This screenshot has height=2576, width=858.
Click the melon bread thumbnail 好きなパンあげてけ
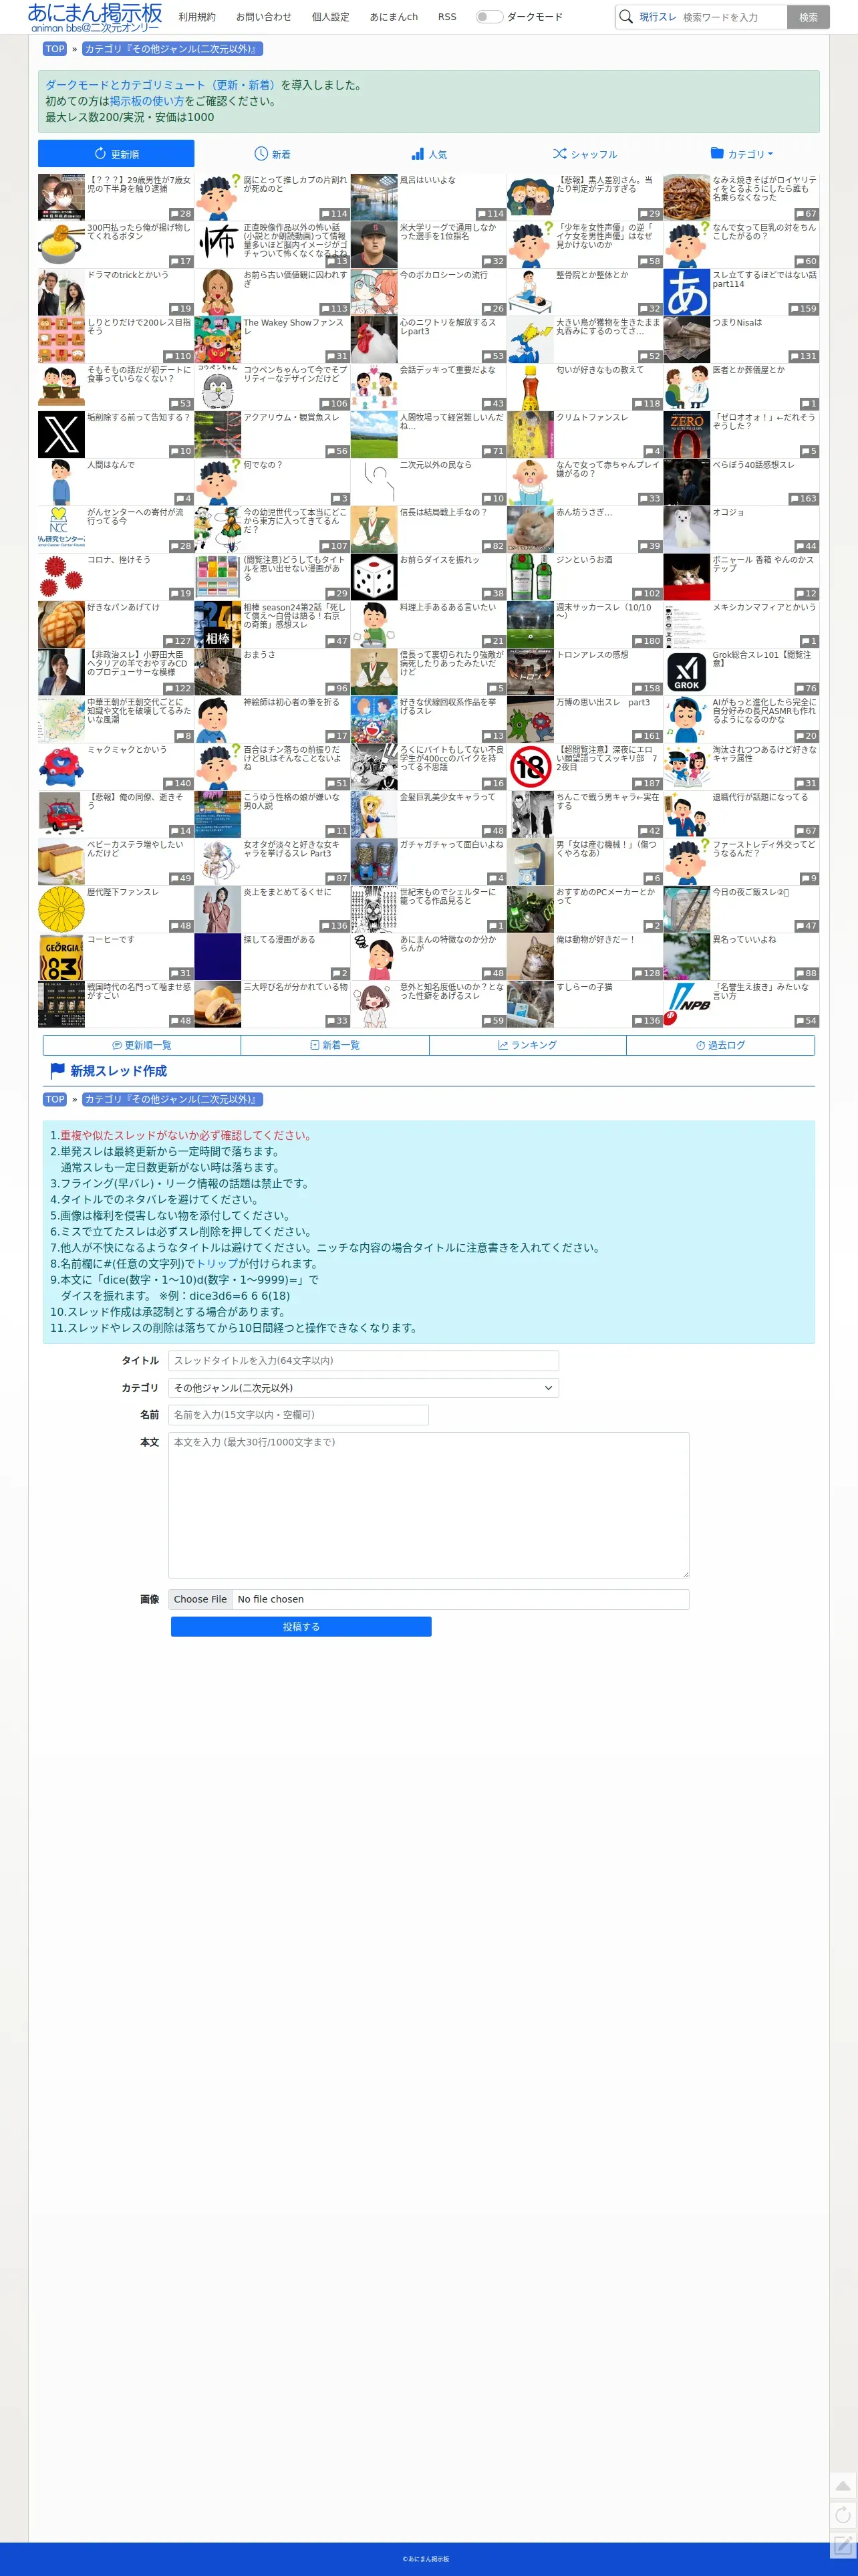point(61,624)
